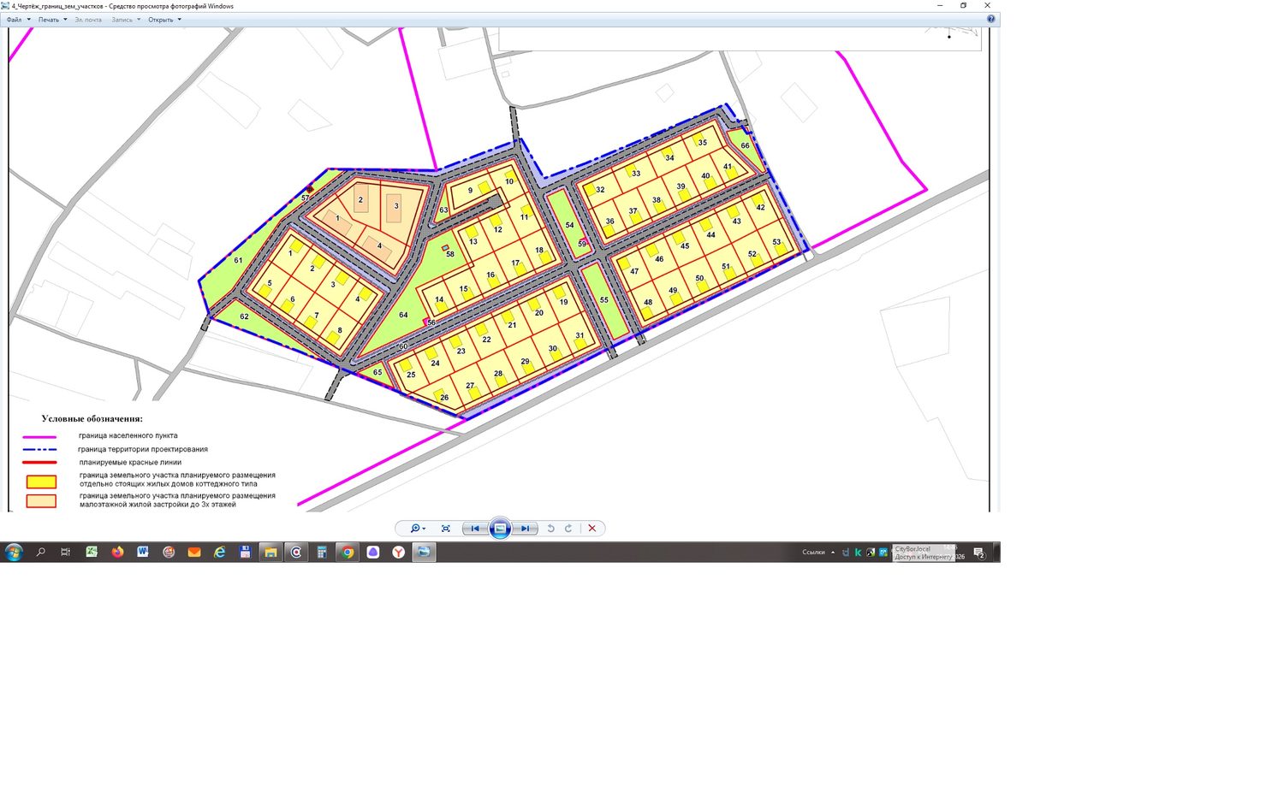Launch Excel from the taskbar
The image size is (1284, 798).
click(92, 553)
